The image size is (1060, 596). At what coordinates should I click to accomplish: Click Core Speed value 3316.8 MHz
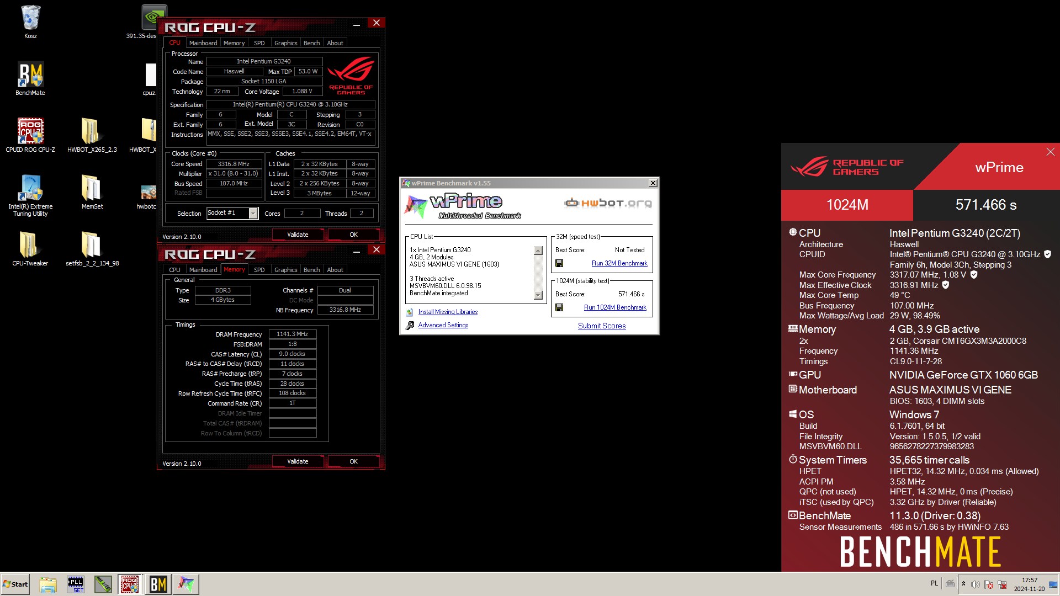(x=234, y=164)
